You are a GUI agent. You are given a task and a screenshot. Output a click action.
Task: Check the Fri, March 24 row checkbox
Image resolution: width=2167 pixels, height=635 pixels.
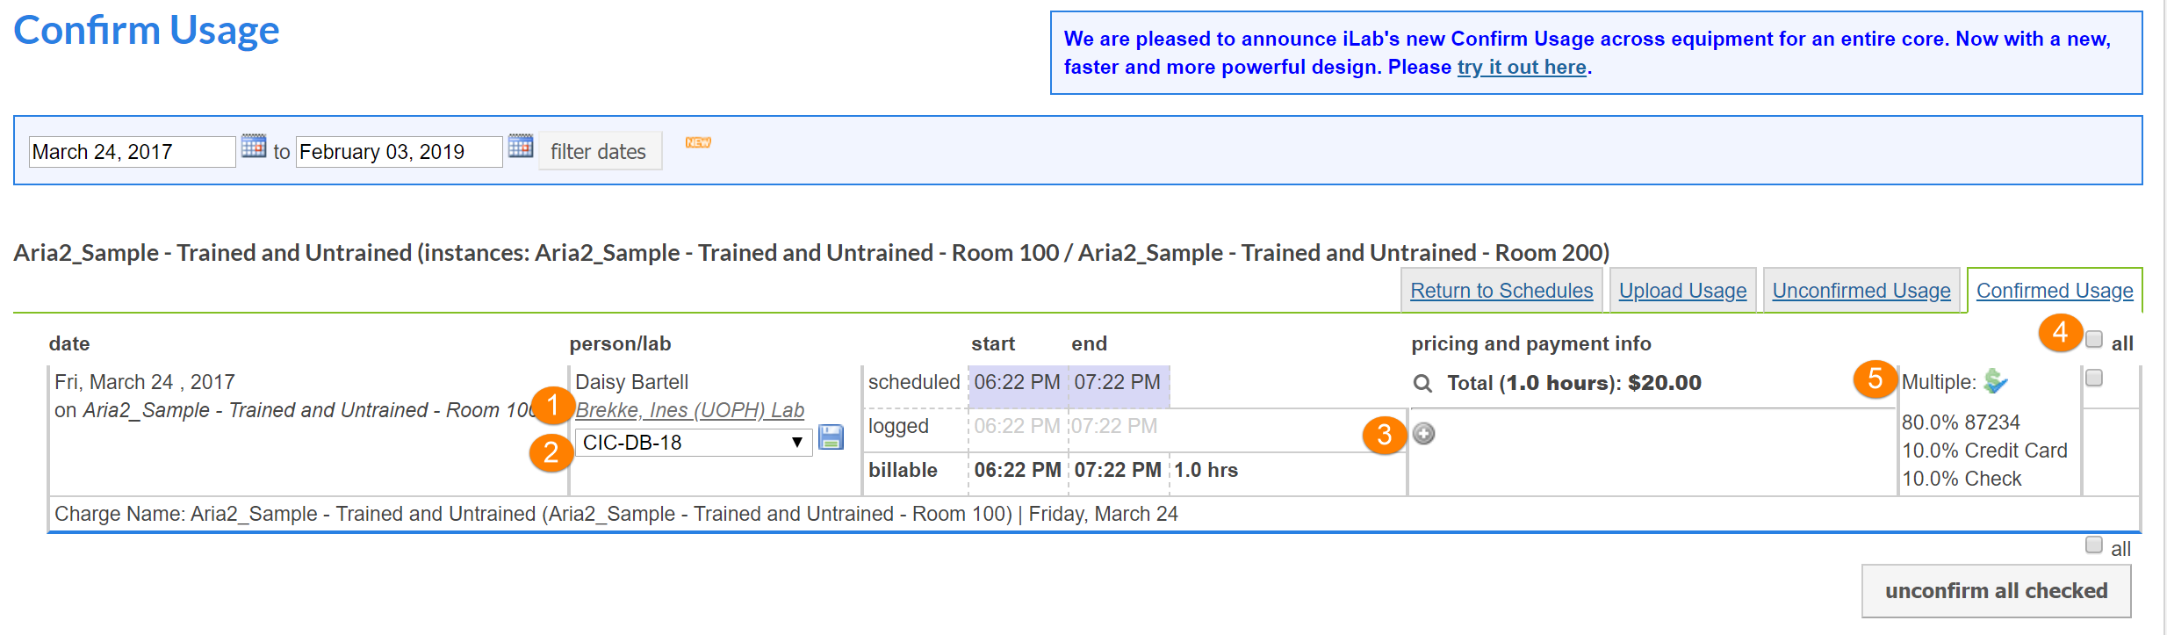[x=2094, y=379]
